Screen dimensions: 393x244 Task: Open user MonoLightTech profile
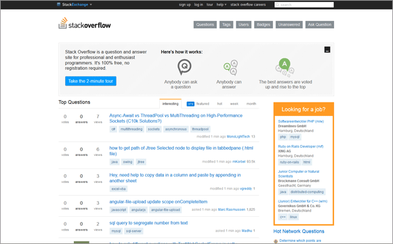pos(238,136)
